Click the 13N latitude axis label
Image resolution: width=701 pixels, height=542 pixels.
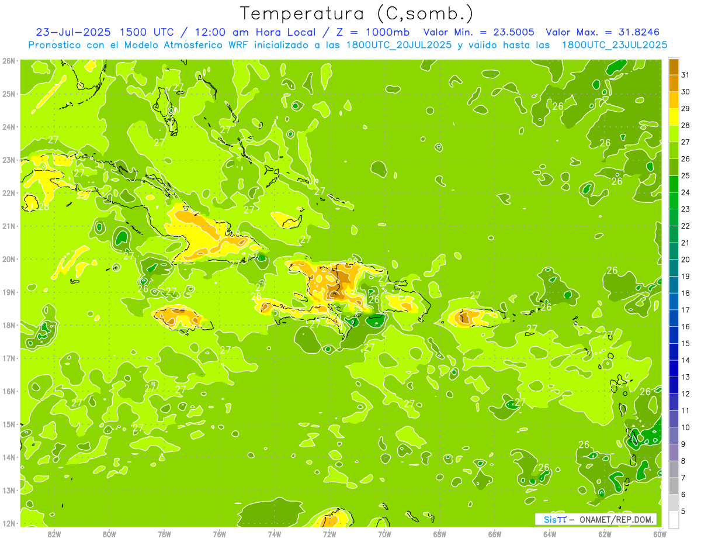(x=9, y=491)
